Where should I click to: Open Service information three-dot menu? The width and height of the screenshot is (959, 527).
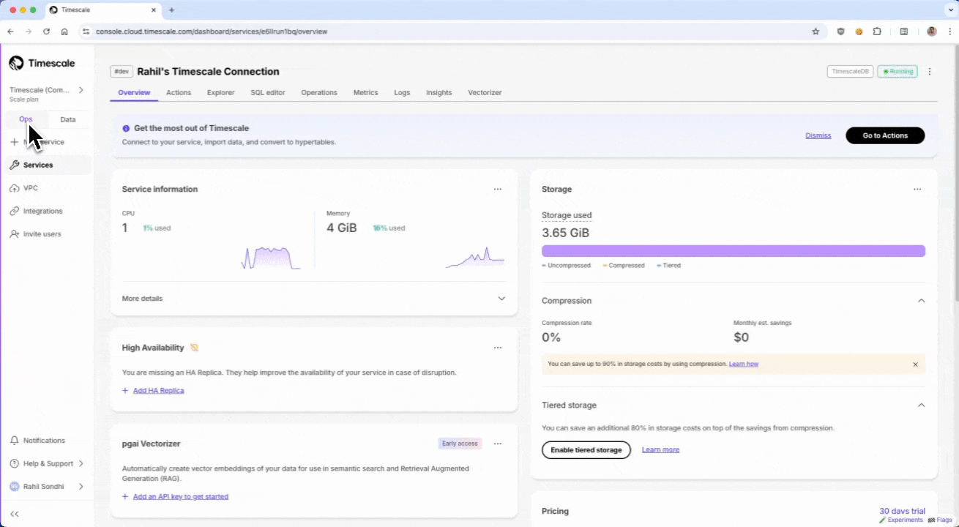[x=498, y=189]
